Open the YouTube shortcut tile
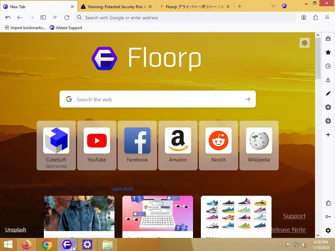The width and height of the screenshot is (335, 251). click(x=97, y=145)
